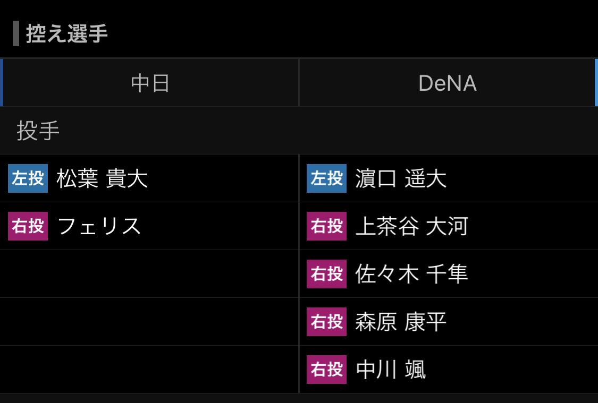Open player 上茶谷 大河
Viewport: 598px width, 403px height.
pos(411,226)
